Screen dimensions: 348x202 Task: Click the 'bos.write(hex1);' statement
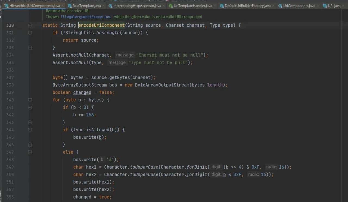tap(94, 182)
